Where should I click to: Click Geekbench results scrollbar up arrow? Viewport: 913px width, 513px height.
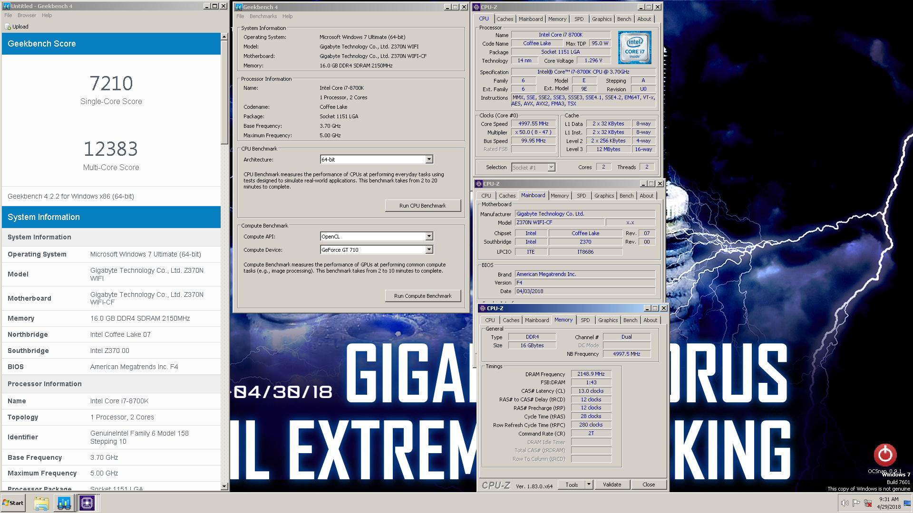pos(224,37)
